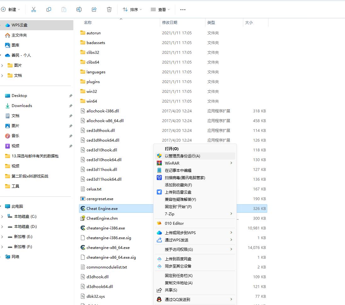Open WinRAR submenu in context menu
Viewport: 345px width, 305px height.
(195, 163)
